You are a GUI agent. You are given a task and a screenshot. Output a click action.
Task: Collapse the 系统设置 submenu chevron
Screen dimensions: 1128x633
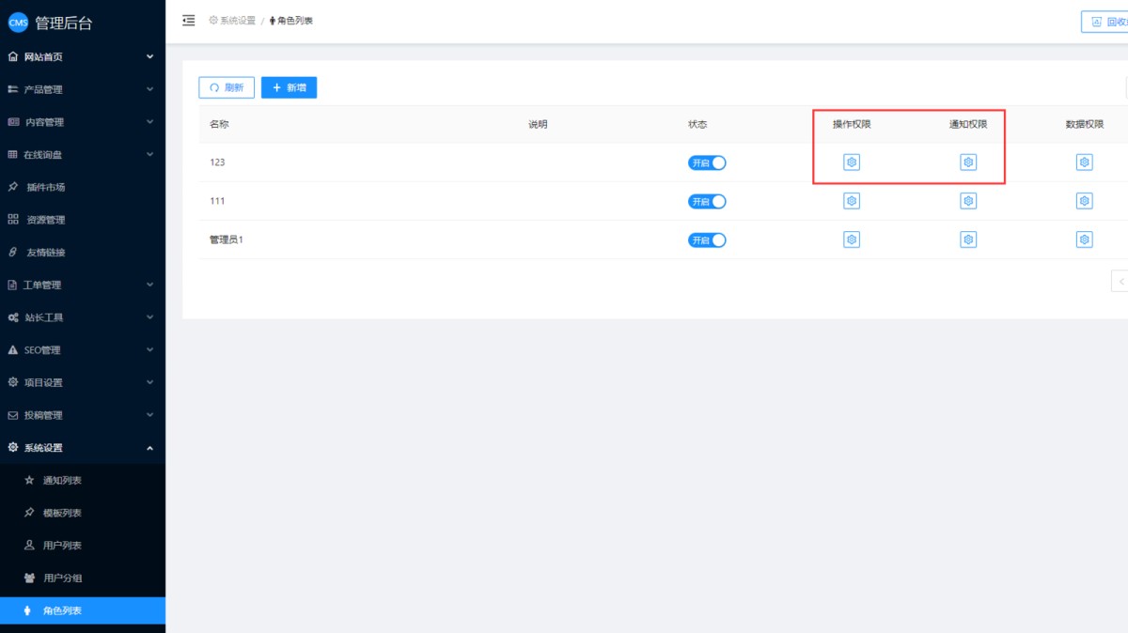149,448
